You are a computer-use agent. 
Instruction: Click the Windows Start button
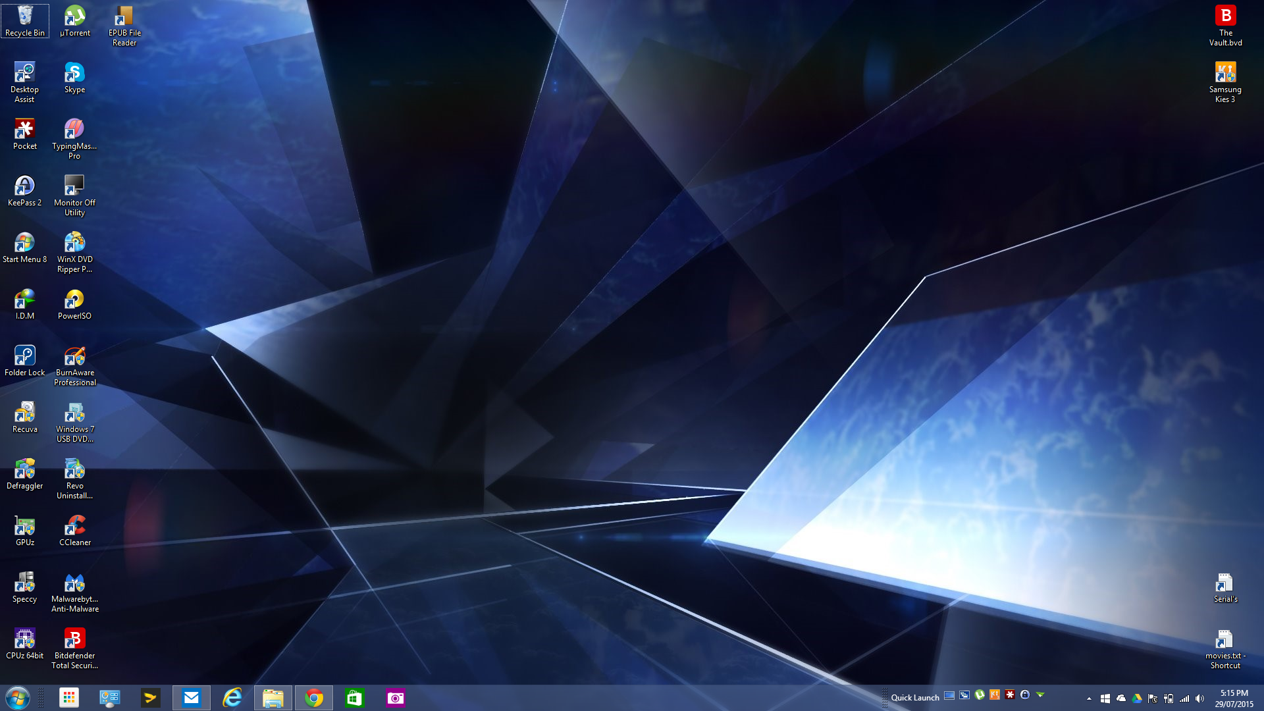(16, 698)
